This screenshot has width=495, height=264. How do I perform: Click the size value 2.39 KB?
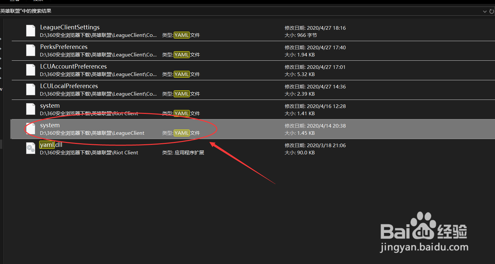point(306,94)
